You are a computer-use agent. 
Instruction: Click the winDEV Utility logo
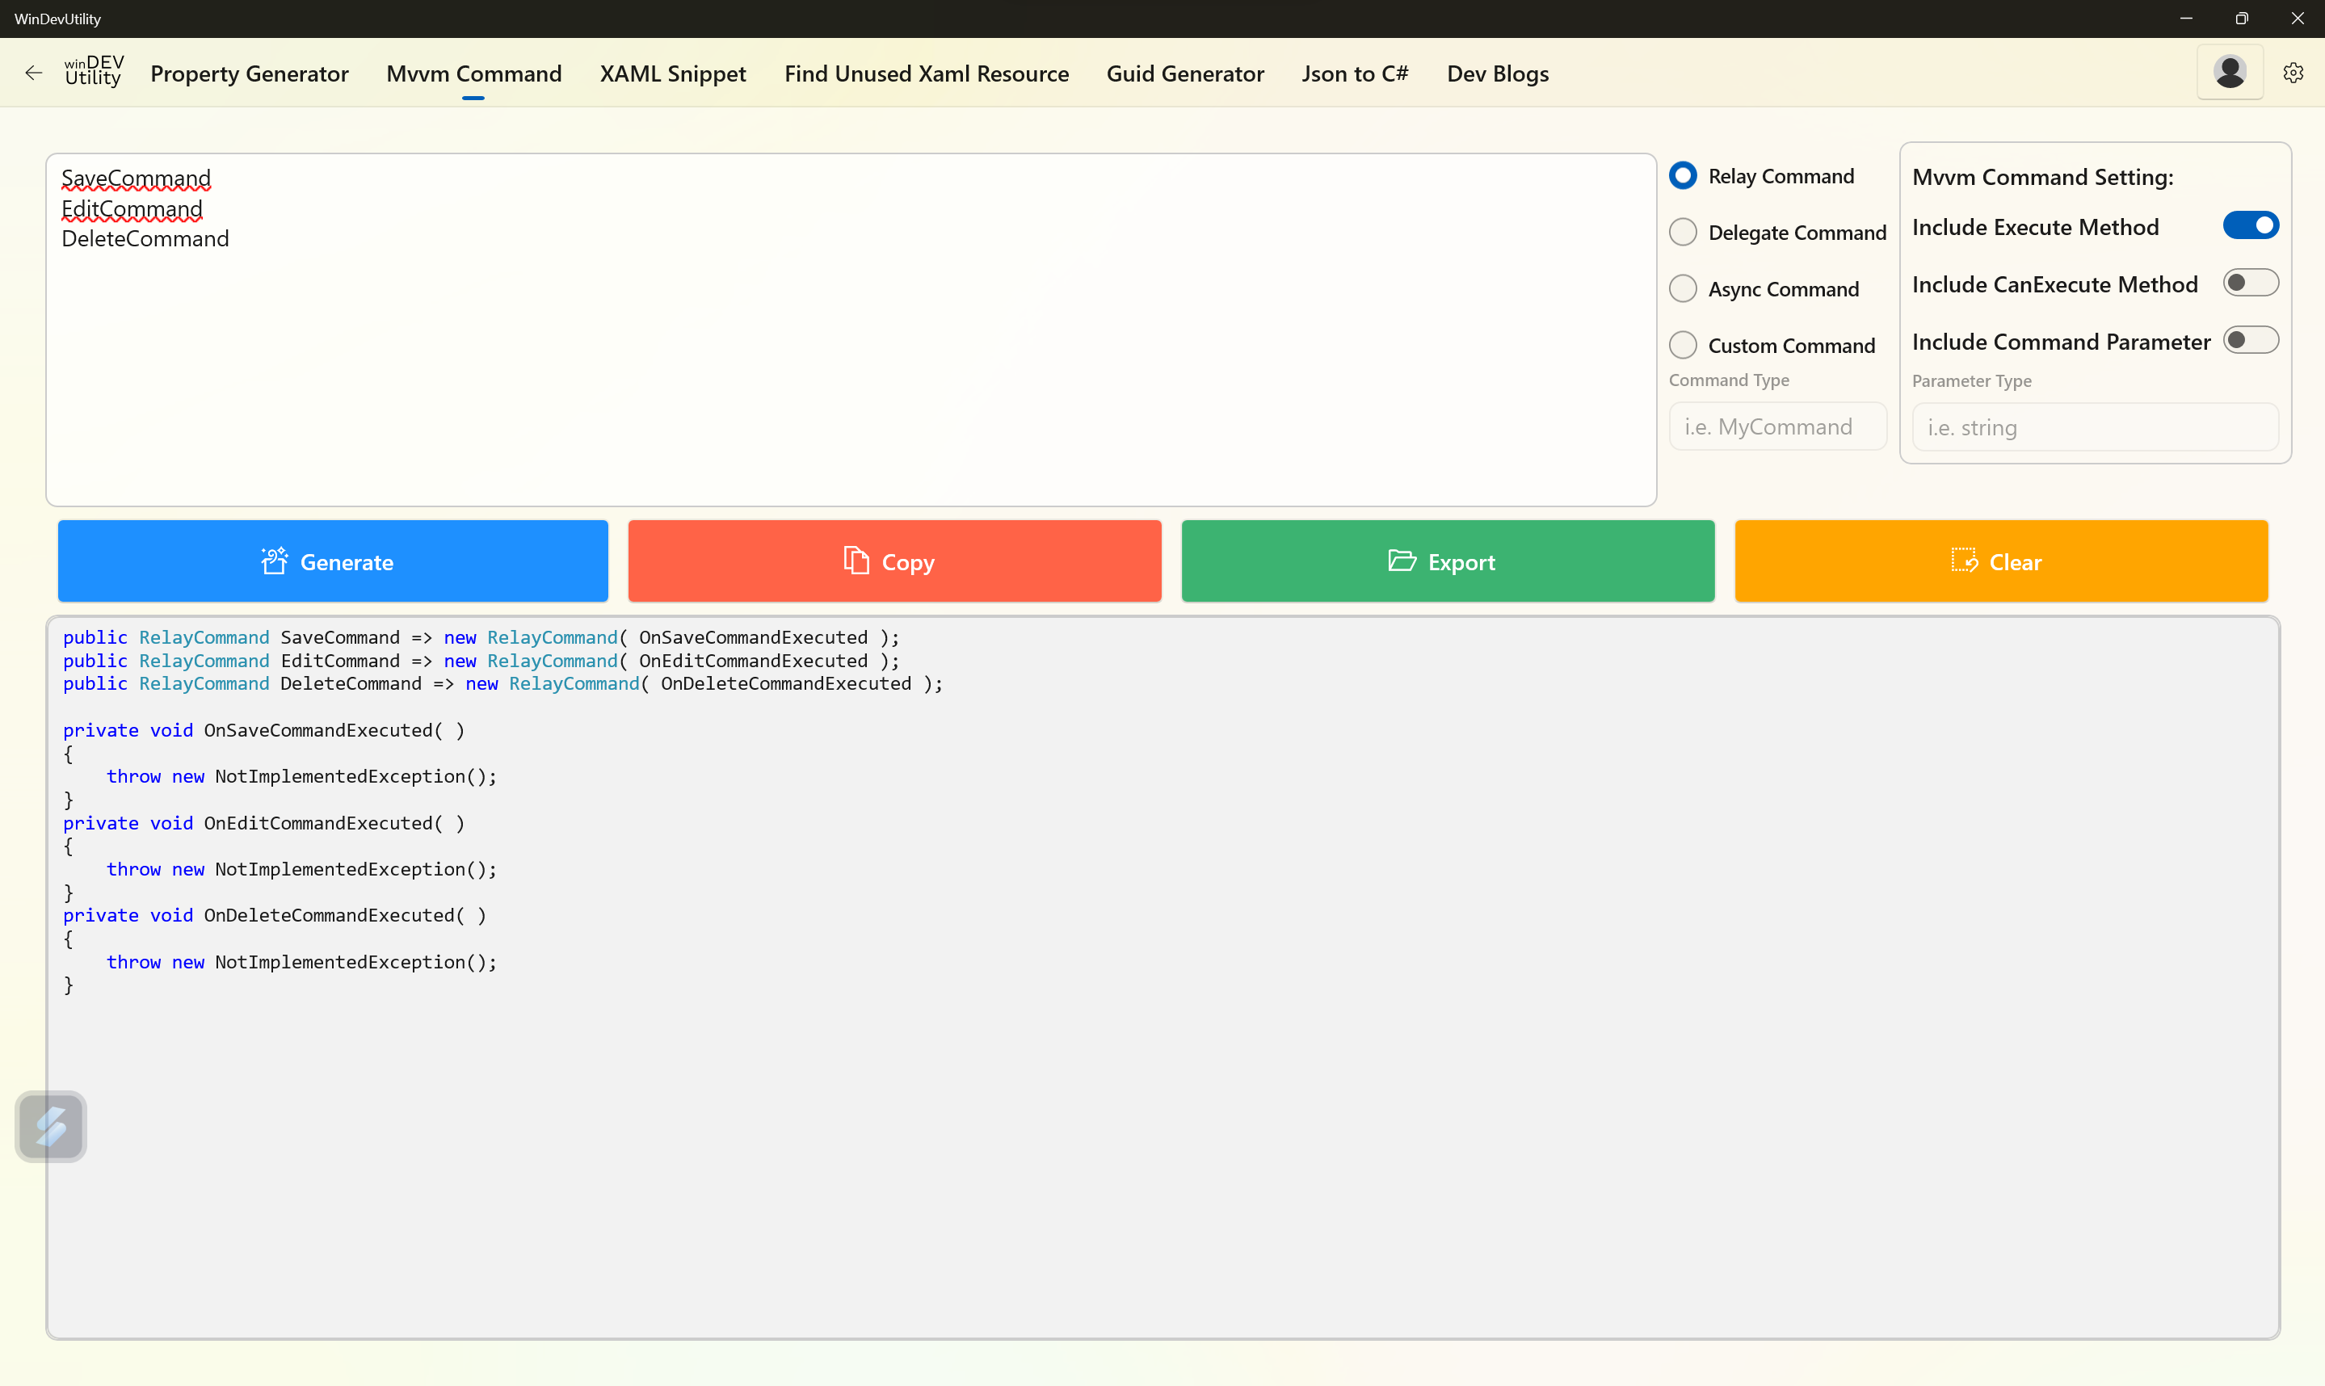point(94,72)
